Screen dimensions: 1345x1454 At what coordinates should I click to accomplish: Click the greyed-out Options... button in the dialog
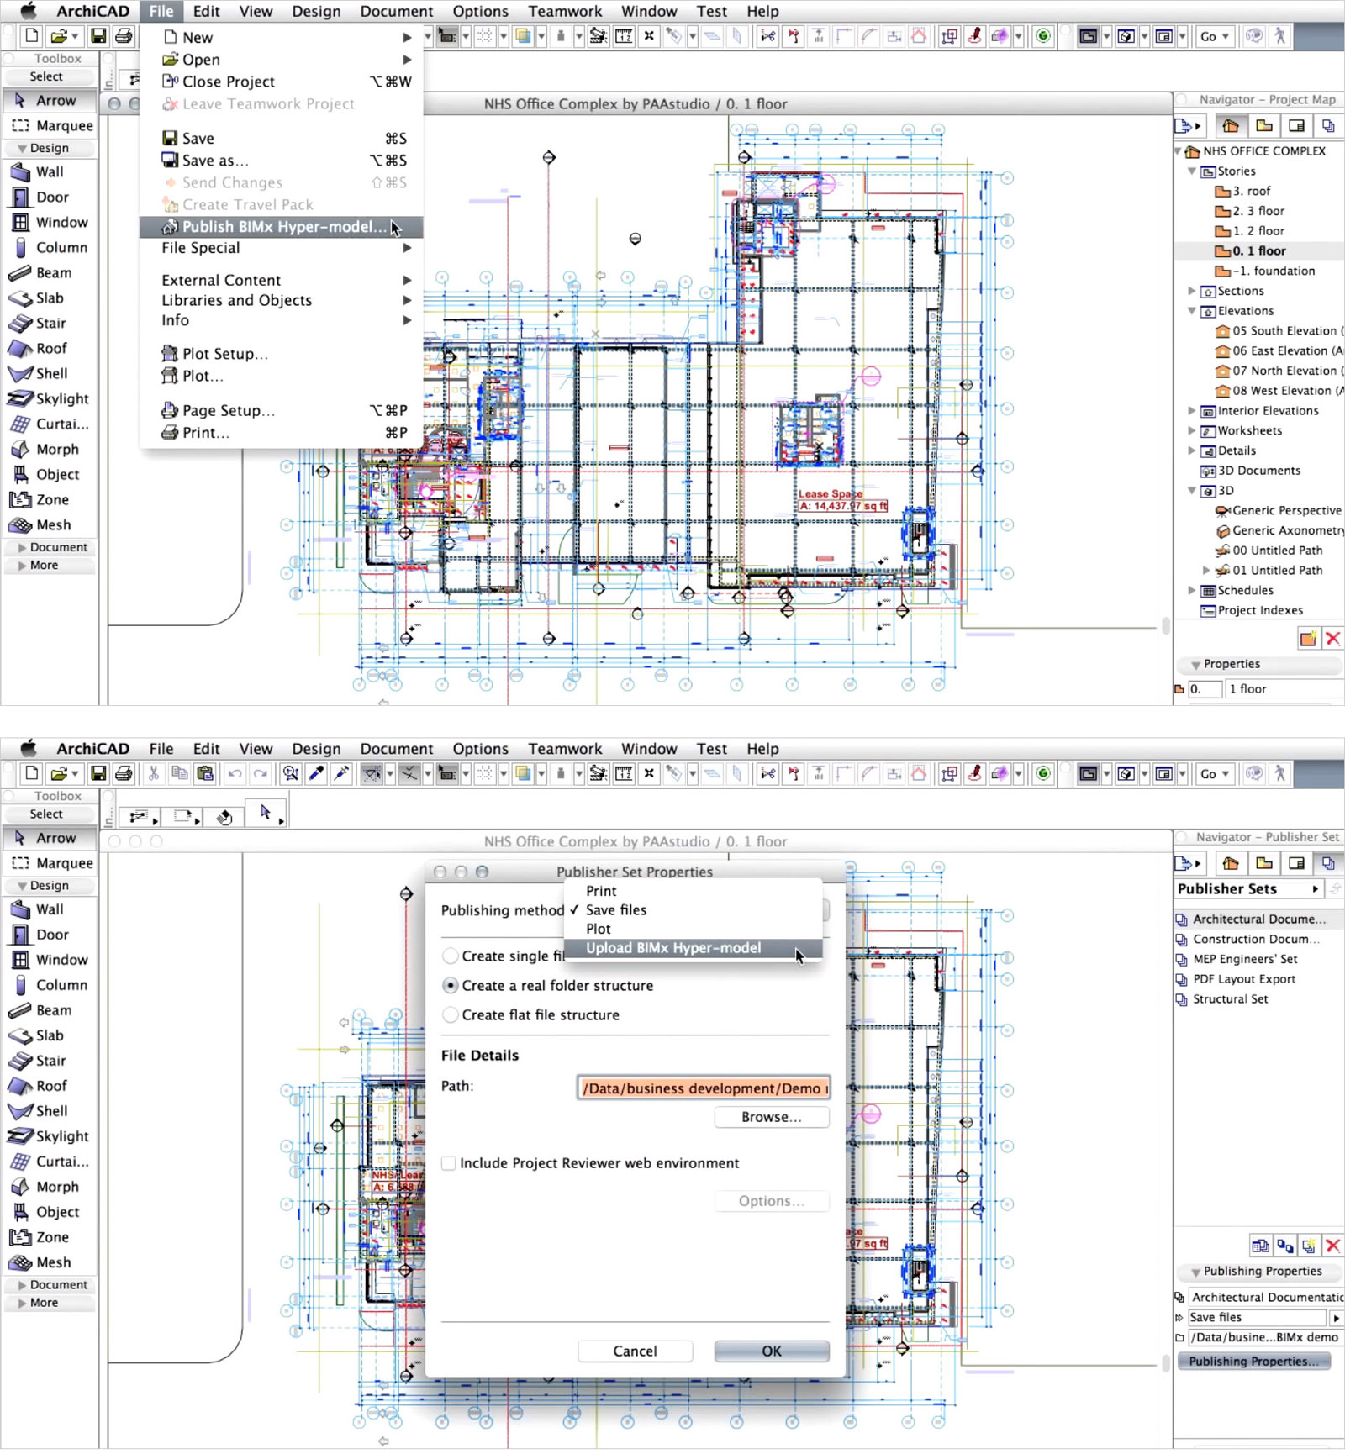click(771, 1201)
